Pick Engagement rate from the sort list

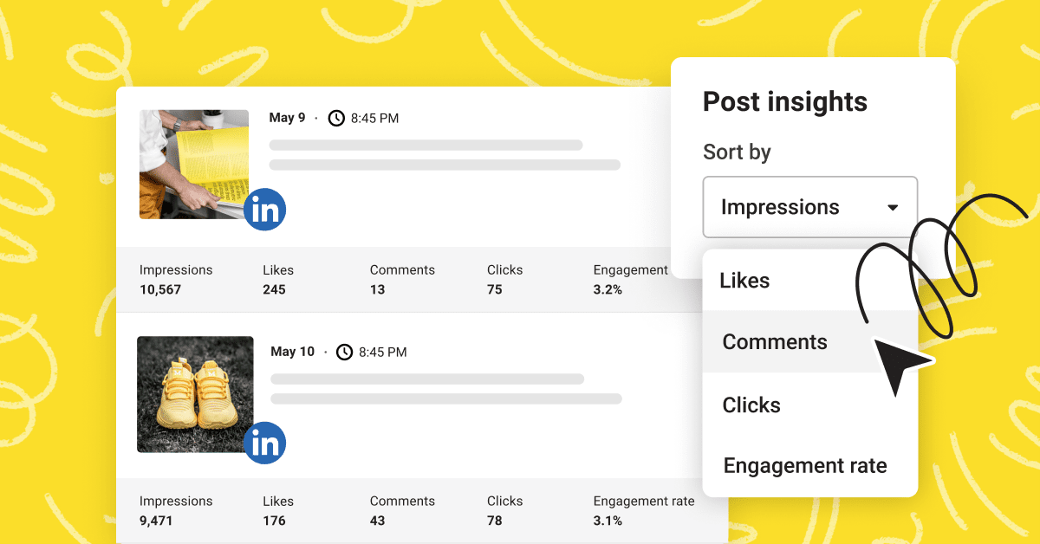click(805, 465)
